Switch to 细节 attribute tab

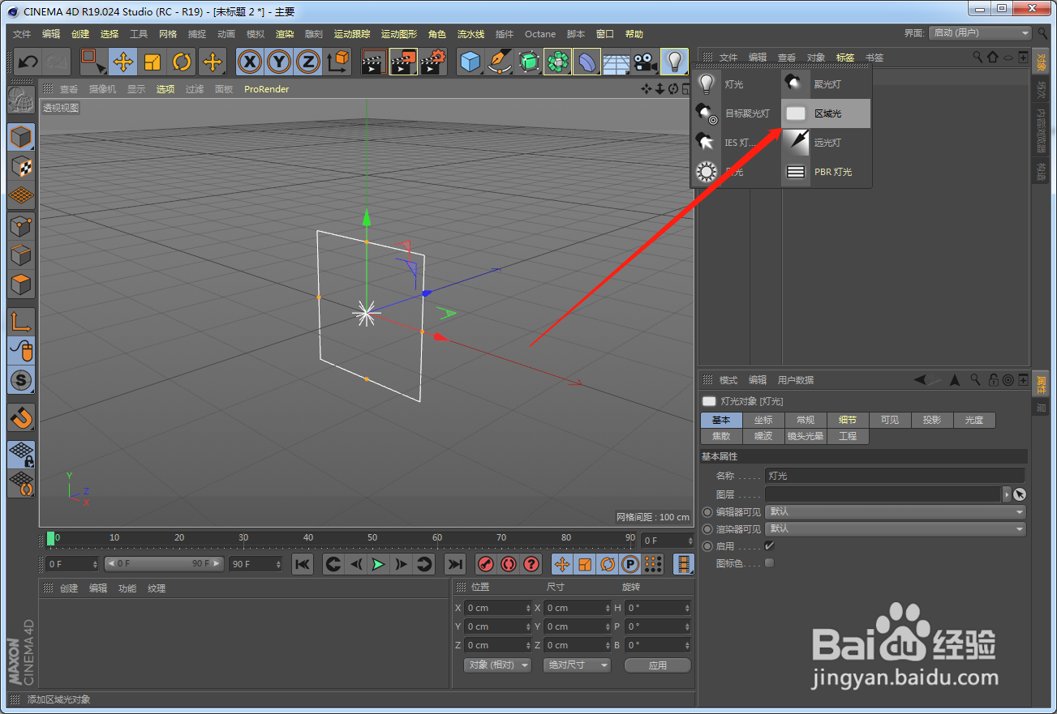(x=848, y=420)
